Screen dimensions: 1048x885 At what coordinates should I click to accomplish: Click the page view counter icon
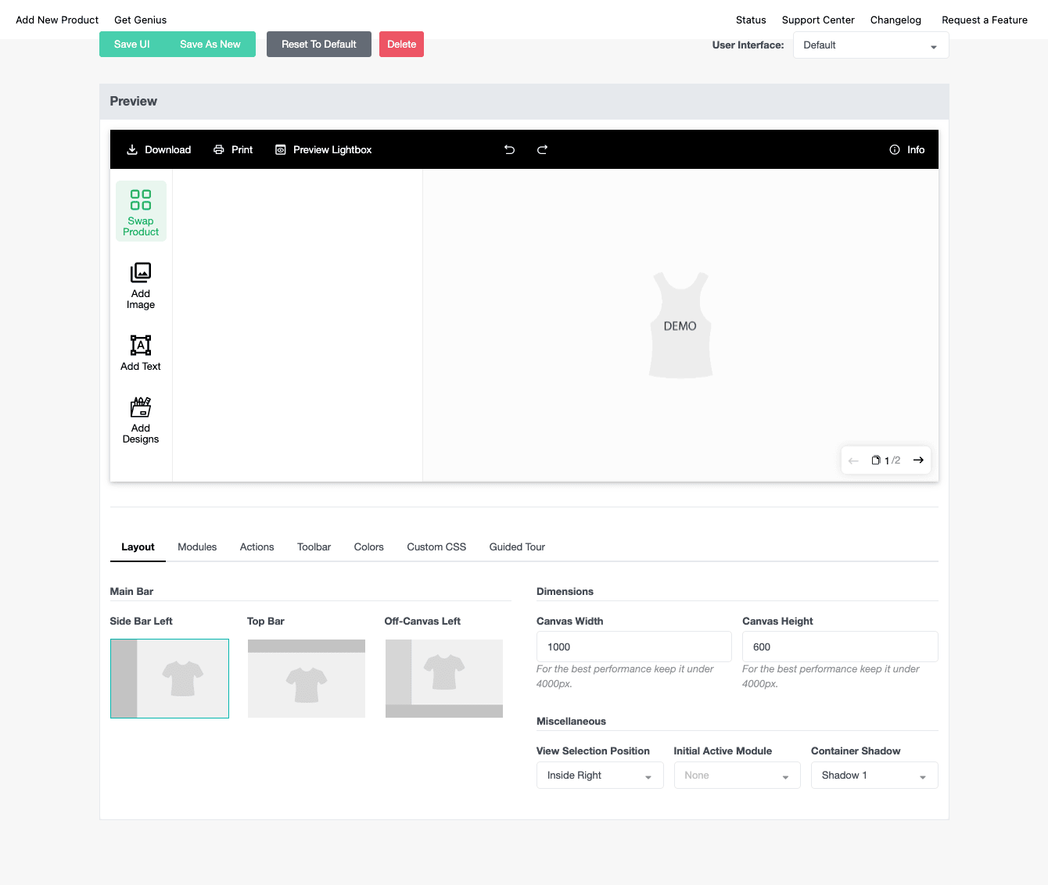(876, 460)
